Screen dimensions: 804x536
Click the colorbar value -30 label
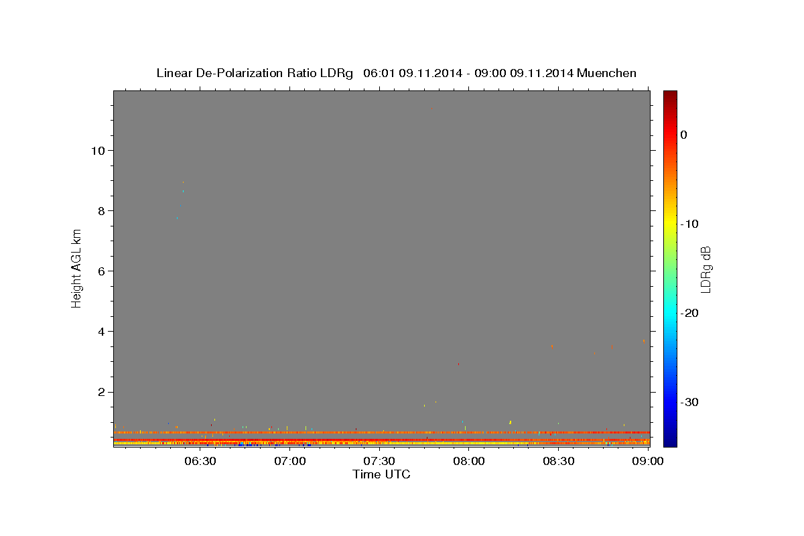click(x=689, y=402)
